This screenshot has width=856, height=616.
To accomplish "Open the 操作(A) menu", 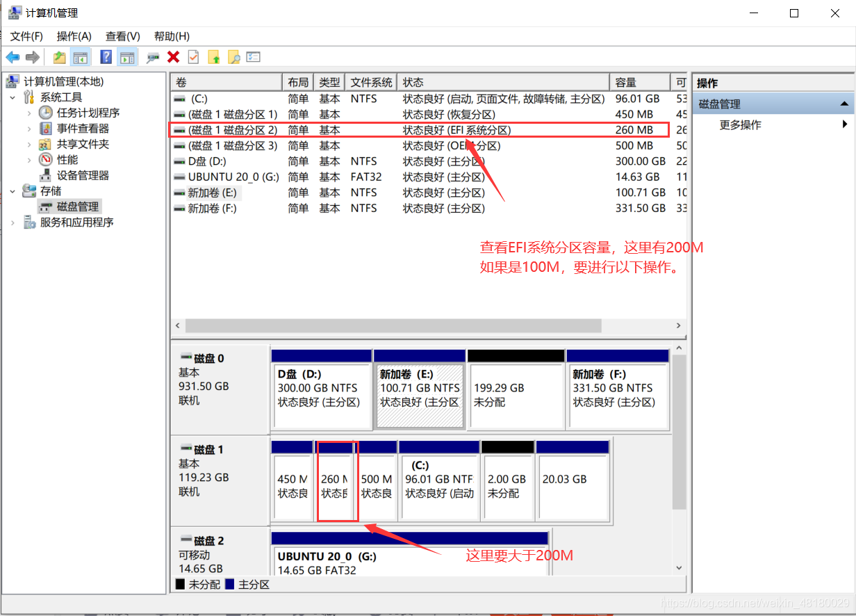I will pyautogui.click(x=74, y=36).
